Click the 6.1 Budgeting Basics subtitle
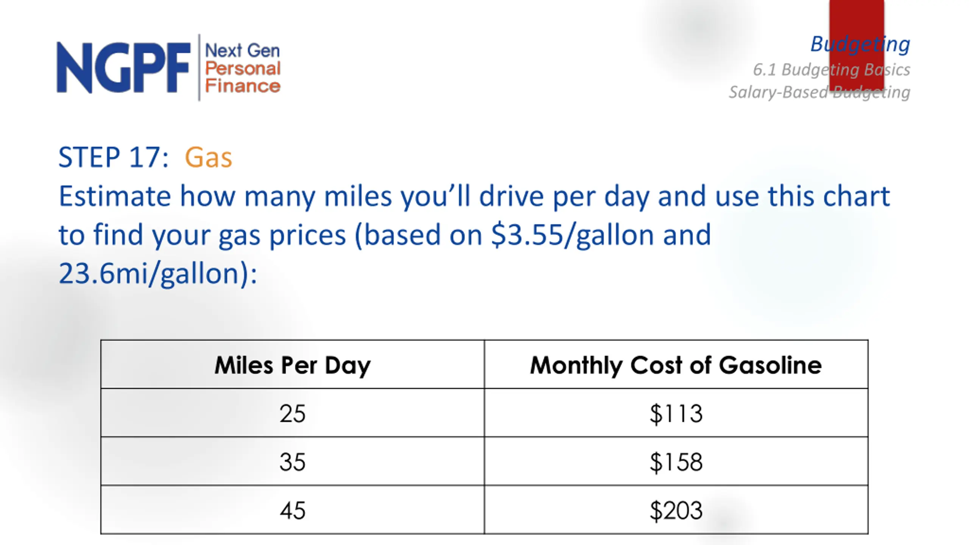 pyautogui.click(x=832, y=70)
